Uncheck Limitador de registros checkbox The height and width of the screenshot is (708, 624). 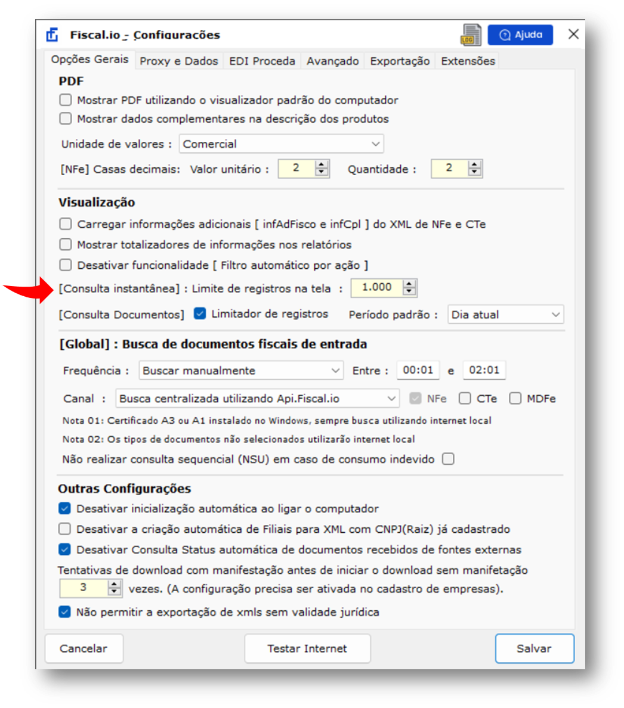point(200,313)
